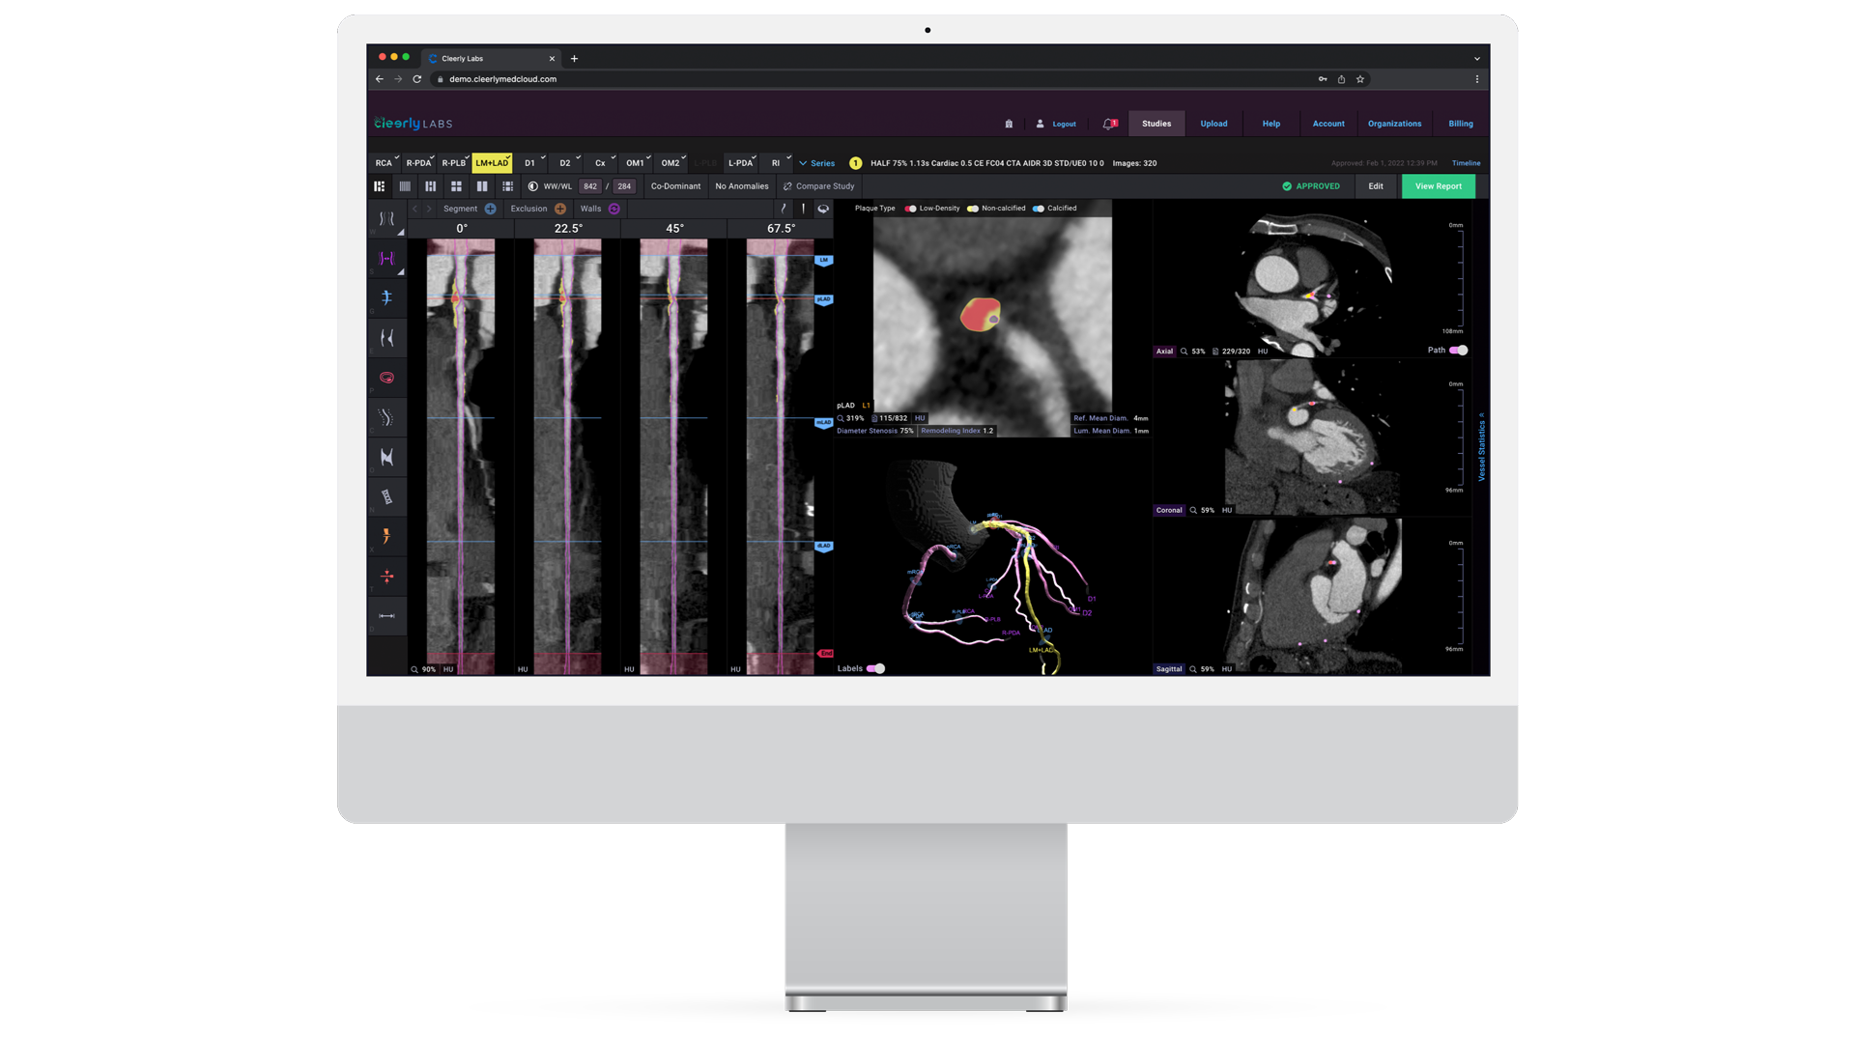Click the View Report button
The image size is (1855, 1043).
1438,186
